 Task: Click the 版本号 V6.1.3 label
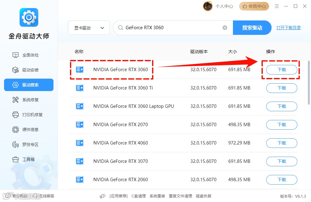(293, 196)
